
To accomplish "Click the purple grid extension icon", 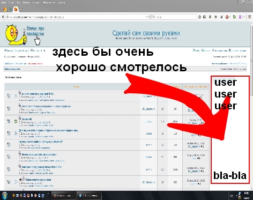I will pyautogui.click(x=240, y=17).
